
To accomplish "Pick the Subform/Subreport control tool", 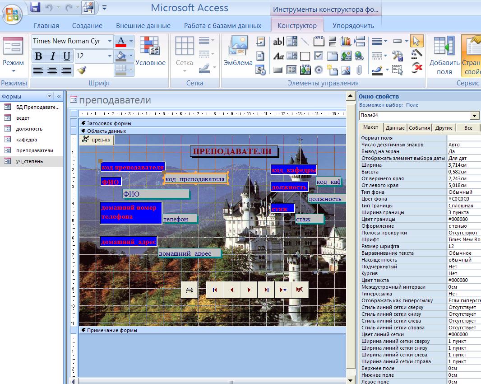I will pos(292,70).
